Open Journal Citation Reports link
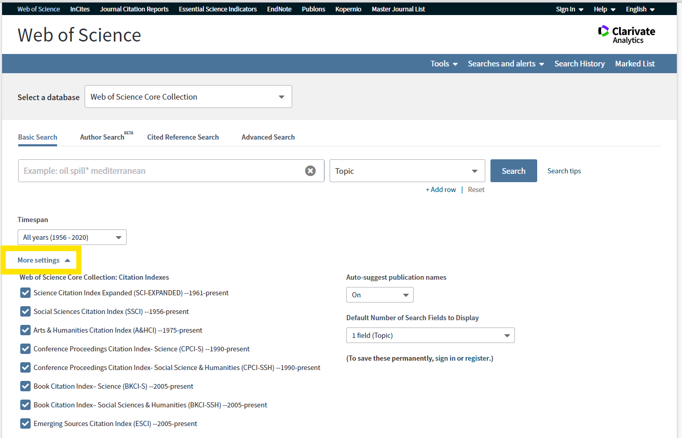682x438 pixels. (x=134, y=9)
